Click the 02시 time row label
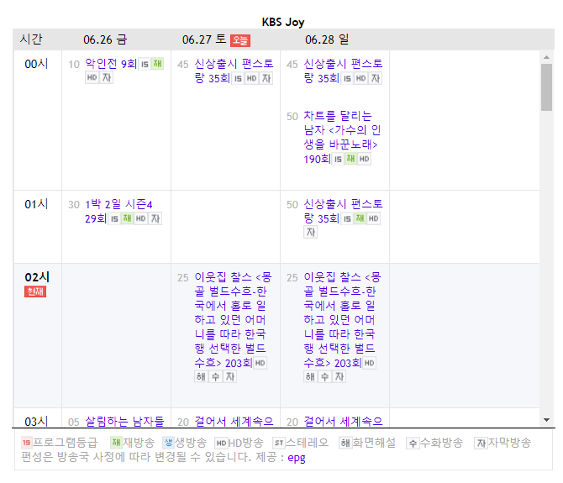The height and width of the screenshot is (483, 563). [37, 277]
